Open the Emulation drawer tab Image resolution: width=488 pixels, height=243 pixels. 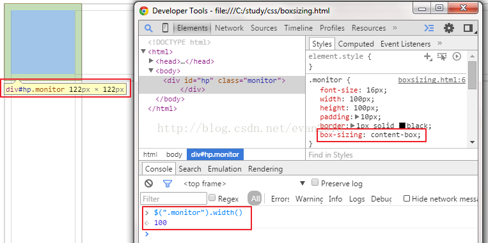coord(224,169)
